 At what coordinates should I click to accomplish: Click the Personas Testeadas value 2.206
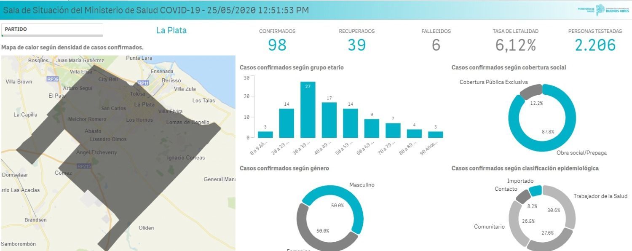click(595, 45)
